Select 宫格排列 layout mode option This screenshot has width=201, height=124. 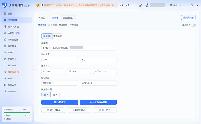47,36
